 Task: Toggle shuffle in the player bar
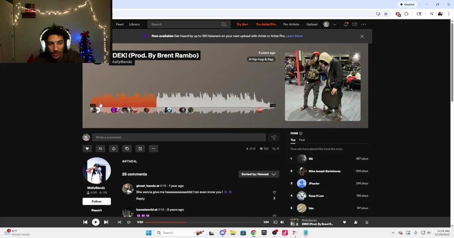point(119,222)
